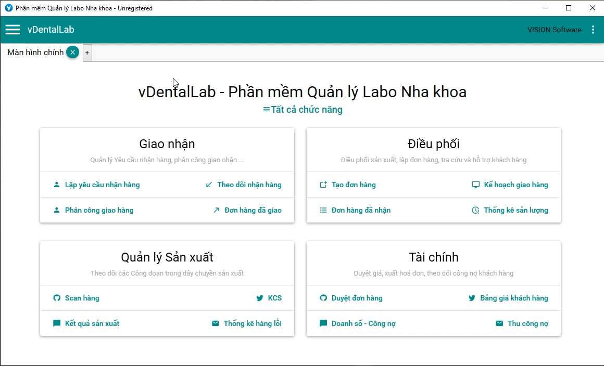This screenshot has height=366, width=604.
Task: Click the Thống kê sản lượng clock icon
Action: [x=475, y=210]
